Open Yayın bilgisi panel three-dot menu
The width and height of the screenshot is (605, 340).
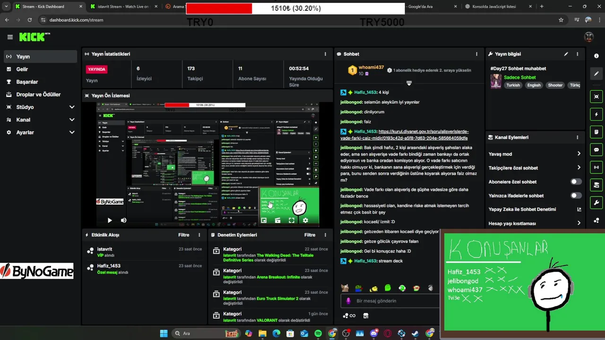[577, 54]
